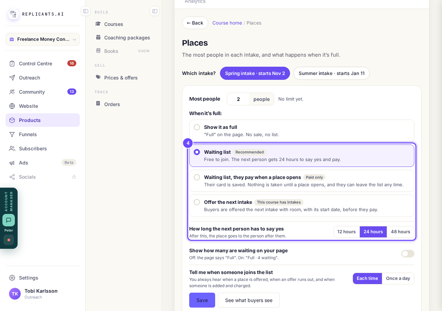
Task: Click the Subscribers icon
Action: [x=12, y=149]
